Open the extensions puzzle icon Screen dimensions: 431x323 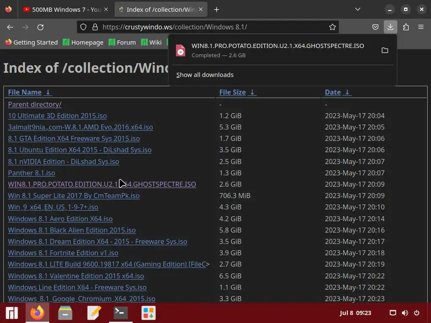coord(406,27)
